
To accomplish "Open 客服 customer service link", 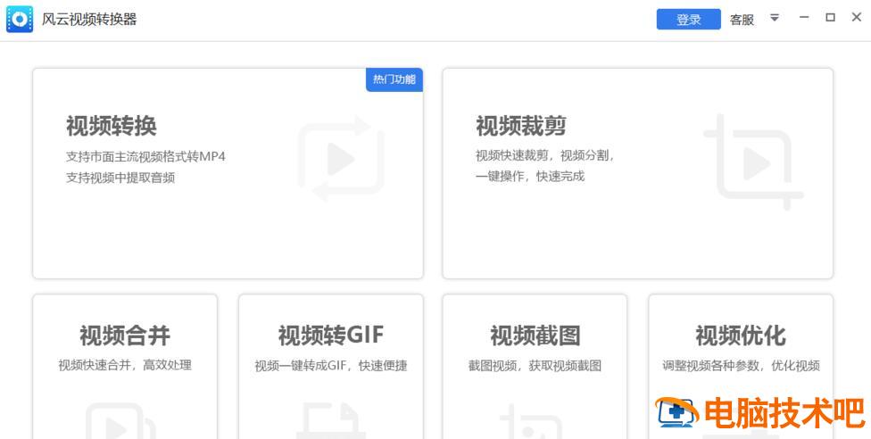I will 742,20.
